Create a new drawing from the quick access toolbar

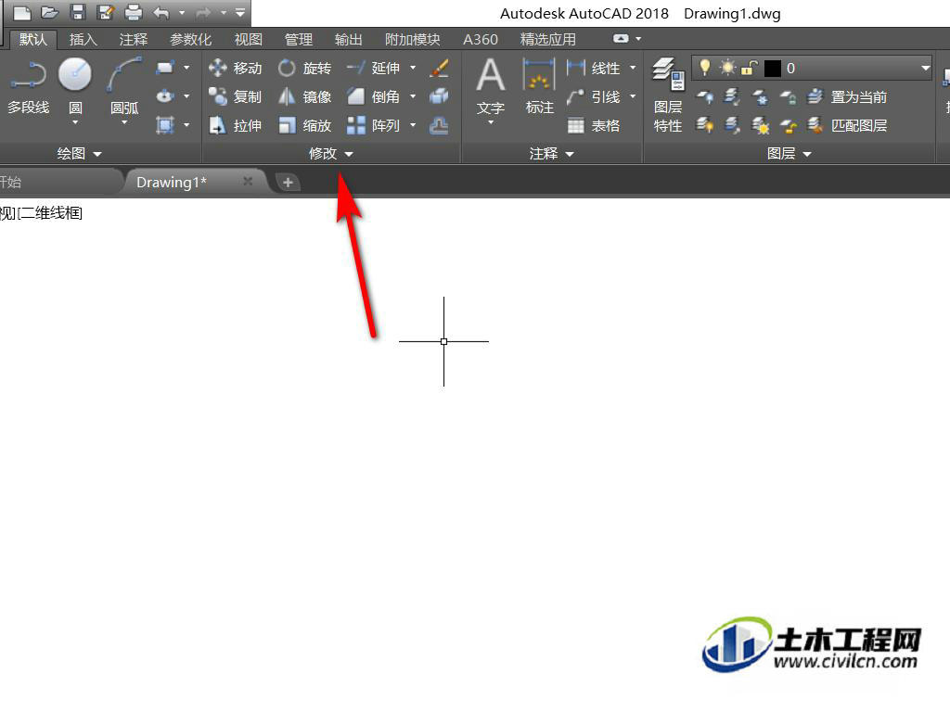pyautogui.click(x=22, y=13)
